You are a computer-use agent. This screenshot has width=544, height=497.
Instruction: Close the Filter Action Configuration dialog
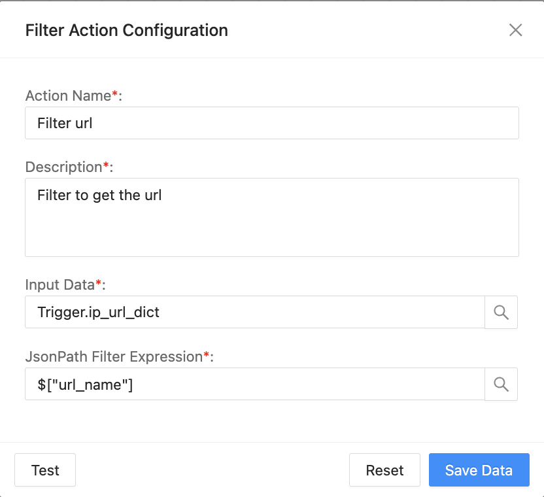tap(515, 30)
